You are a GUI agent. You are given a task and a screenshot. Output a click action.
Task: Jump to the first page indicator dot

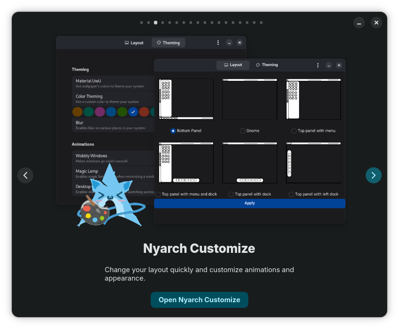point(141,23)
